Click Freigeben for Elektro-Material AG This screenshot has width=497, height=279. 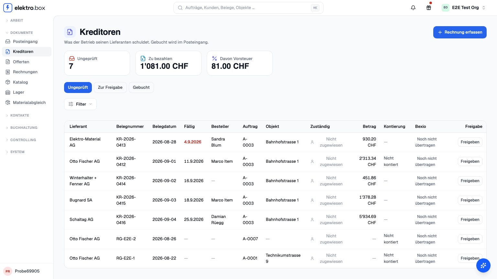tap(470, 142)
